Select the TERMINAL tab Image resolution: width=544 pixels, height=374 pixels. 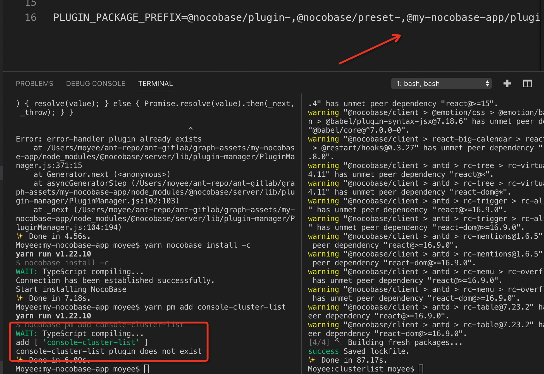pyautogui.click(x=155, y=83)
